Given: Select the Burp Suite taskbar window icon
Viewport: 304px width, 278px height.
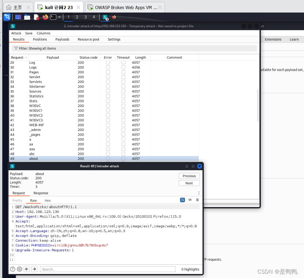Looking at the screenshot, I should [x=105, y=17].
